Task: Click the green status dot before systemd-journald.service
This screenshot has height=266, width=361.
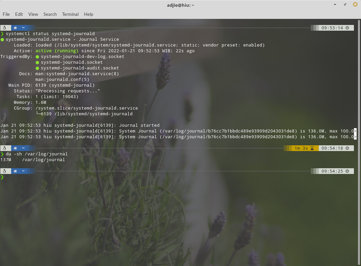Action: click(2, 39)
